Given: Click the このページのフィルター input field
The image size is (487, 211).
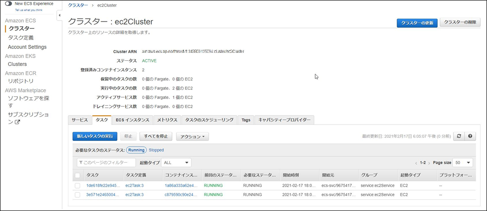Looking at the screenshot, I should pyautogui.click(x=106, y=163).
